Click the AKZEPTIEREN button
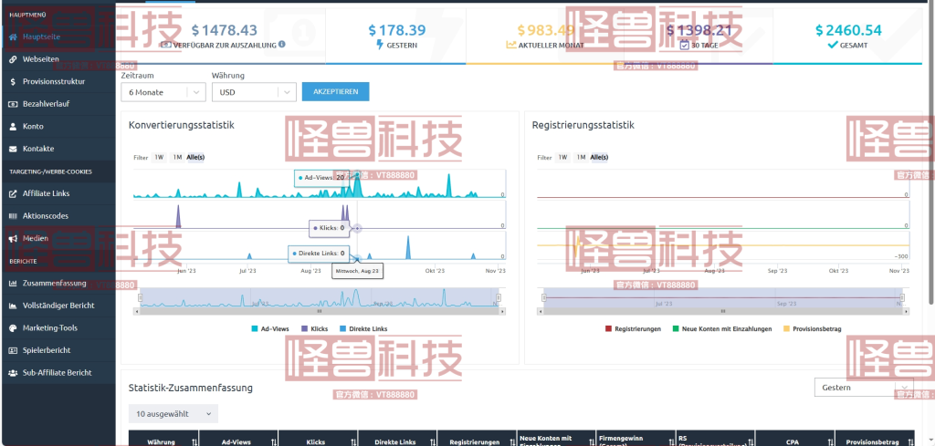 coord(336,92)
